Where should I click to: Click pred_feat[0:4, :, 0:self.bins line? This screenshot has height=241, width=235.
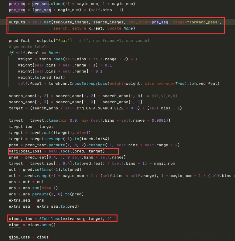click(67, 157)
